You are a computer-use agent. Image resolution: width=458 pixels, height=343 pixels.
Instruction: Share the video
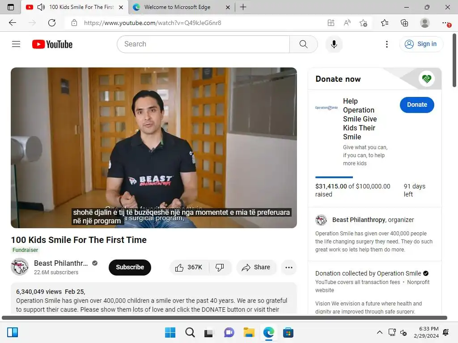pyautogui.click(x=256, y=267)
